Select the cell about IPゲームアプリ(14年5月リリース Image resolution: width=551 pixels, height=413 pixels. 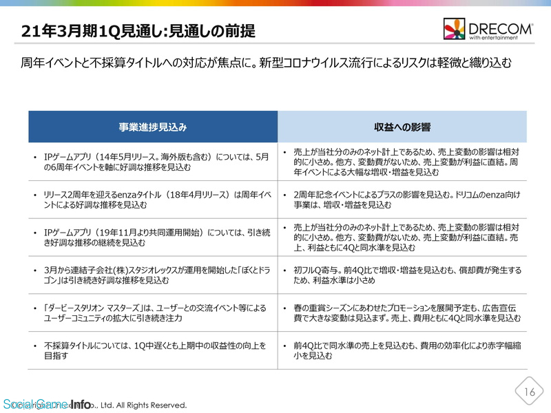153,162
